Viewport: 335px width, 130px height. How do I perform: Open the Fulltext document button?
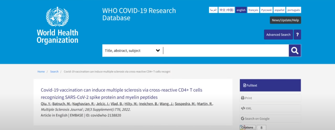click(x=270, y=85)
